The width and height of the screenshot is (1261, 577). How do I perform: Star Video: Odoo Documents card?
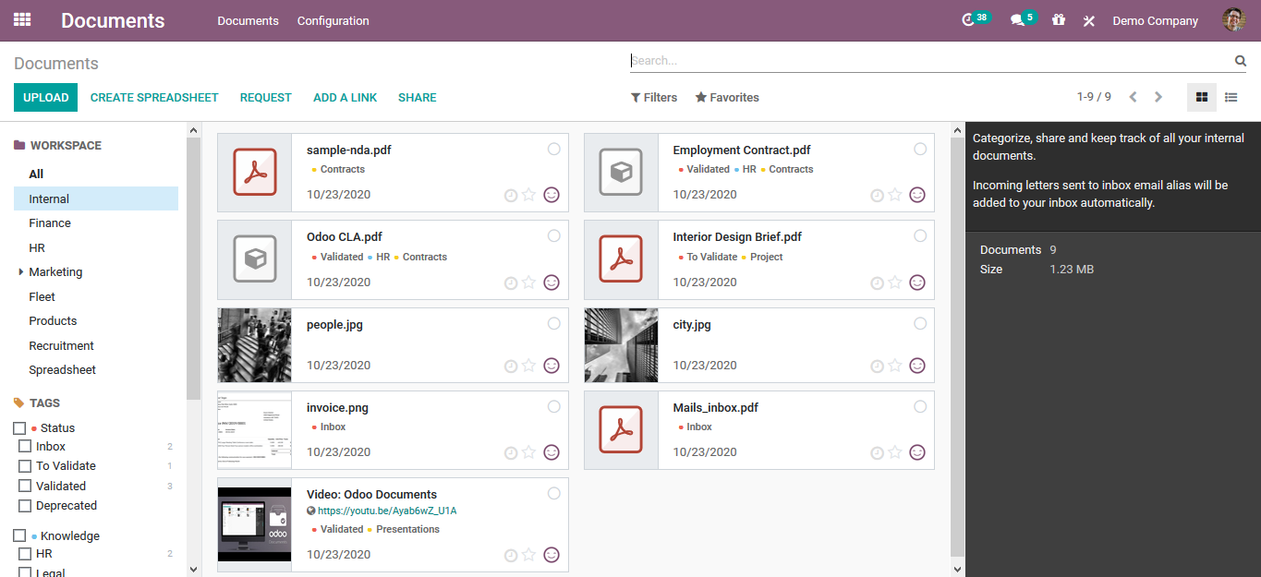pyautogui.click(x=529, y=555)
